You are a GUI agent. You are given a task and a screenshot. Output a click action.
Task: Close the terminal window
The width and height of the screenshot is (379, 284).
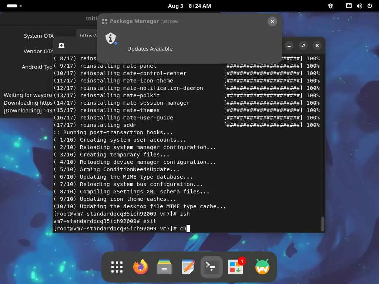coord(317,45)
